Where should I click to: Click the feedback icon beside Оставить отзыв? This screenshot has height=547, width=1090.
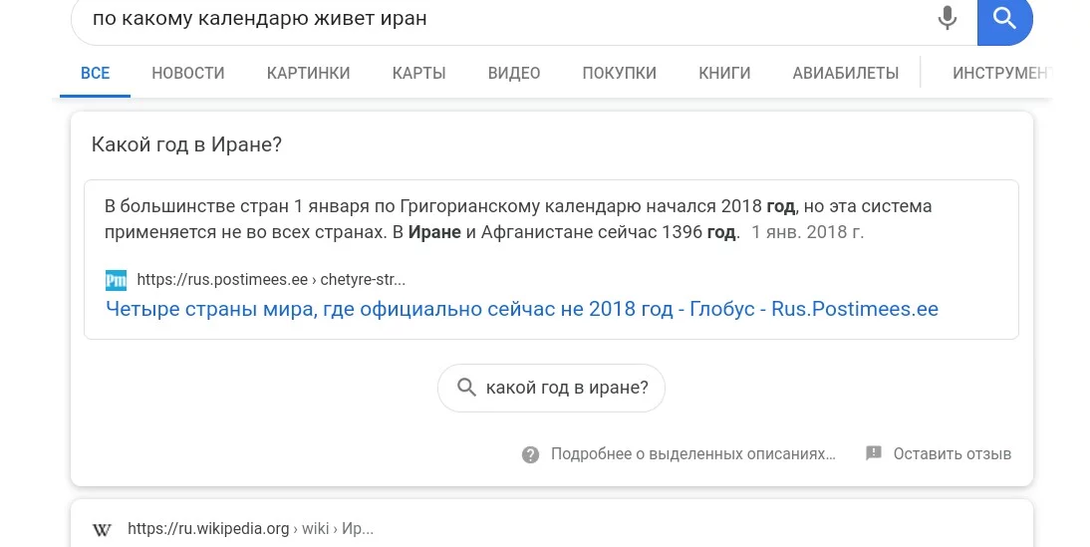(x=874, y=453)
